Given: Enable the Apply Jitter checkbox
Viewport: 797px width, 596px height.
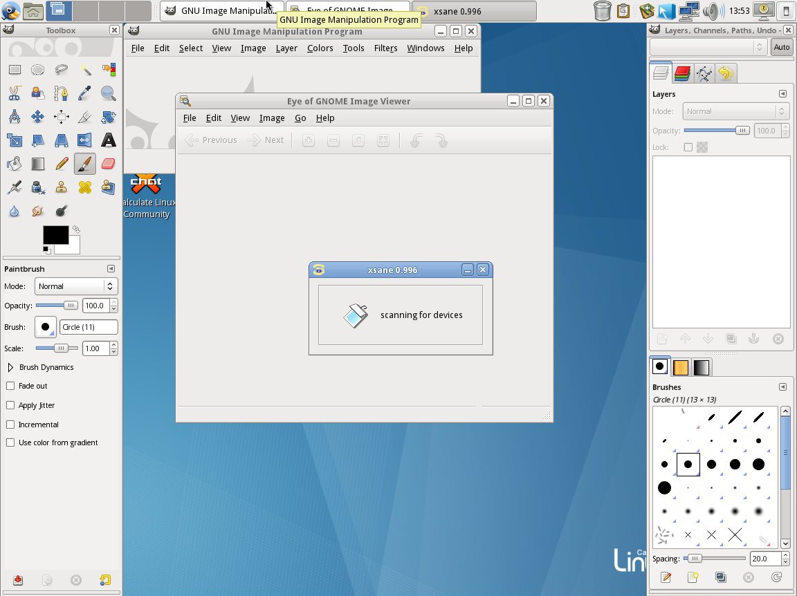Looking at the screenshot, I should (x=10, y=405).
